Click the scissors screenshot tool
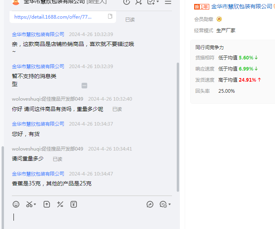This screenshot has width=275, height=229. pos(29,204)
